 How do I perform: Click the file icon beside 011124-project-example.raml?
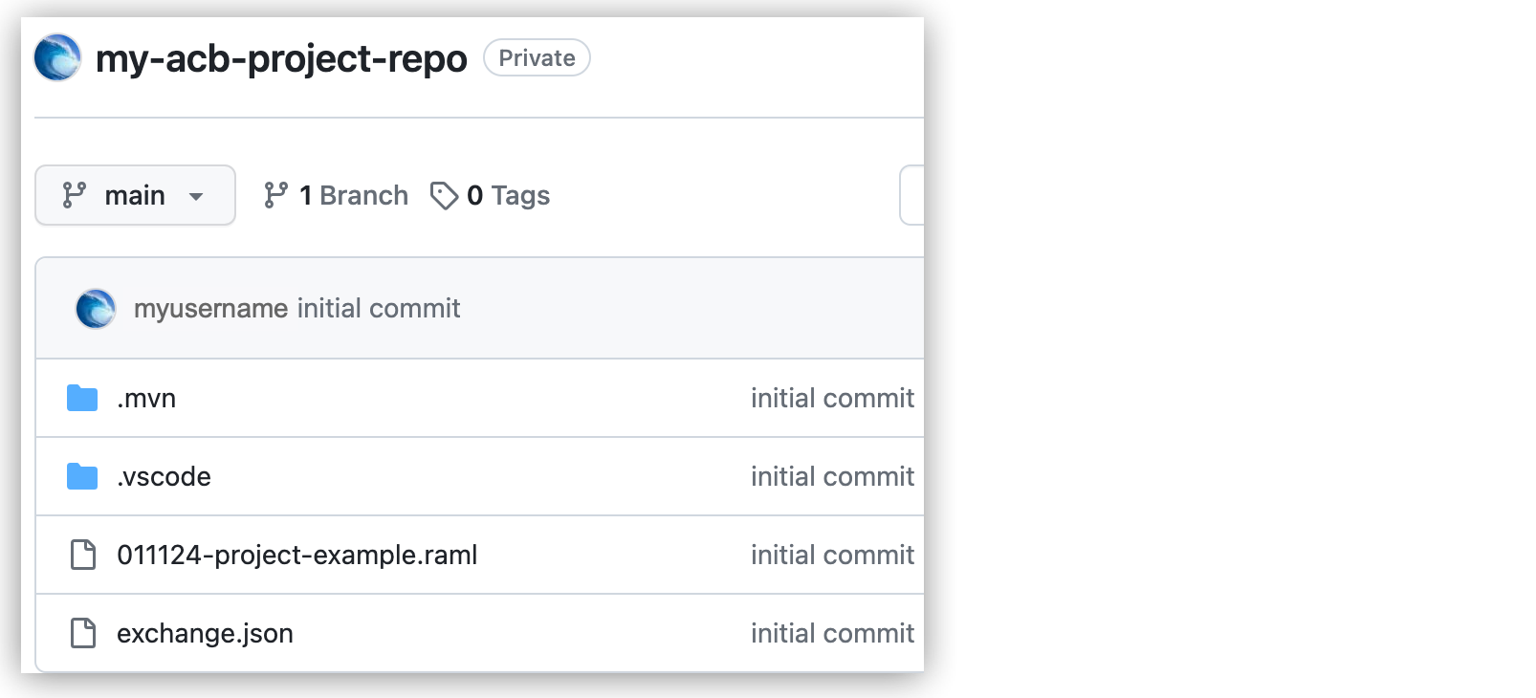pos(83,555)
